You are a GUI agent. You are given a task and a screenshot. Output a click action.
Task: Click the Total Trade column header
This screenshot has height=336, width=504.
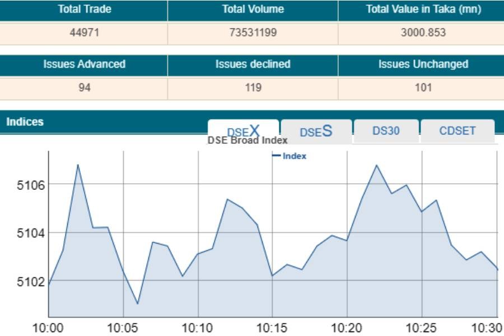[85, 10]
